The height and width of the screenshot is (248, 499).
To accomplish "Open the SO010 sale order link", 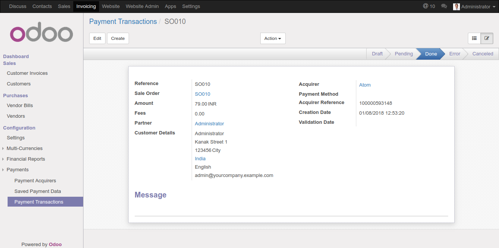I will click(x=203, y=94).
